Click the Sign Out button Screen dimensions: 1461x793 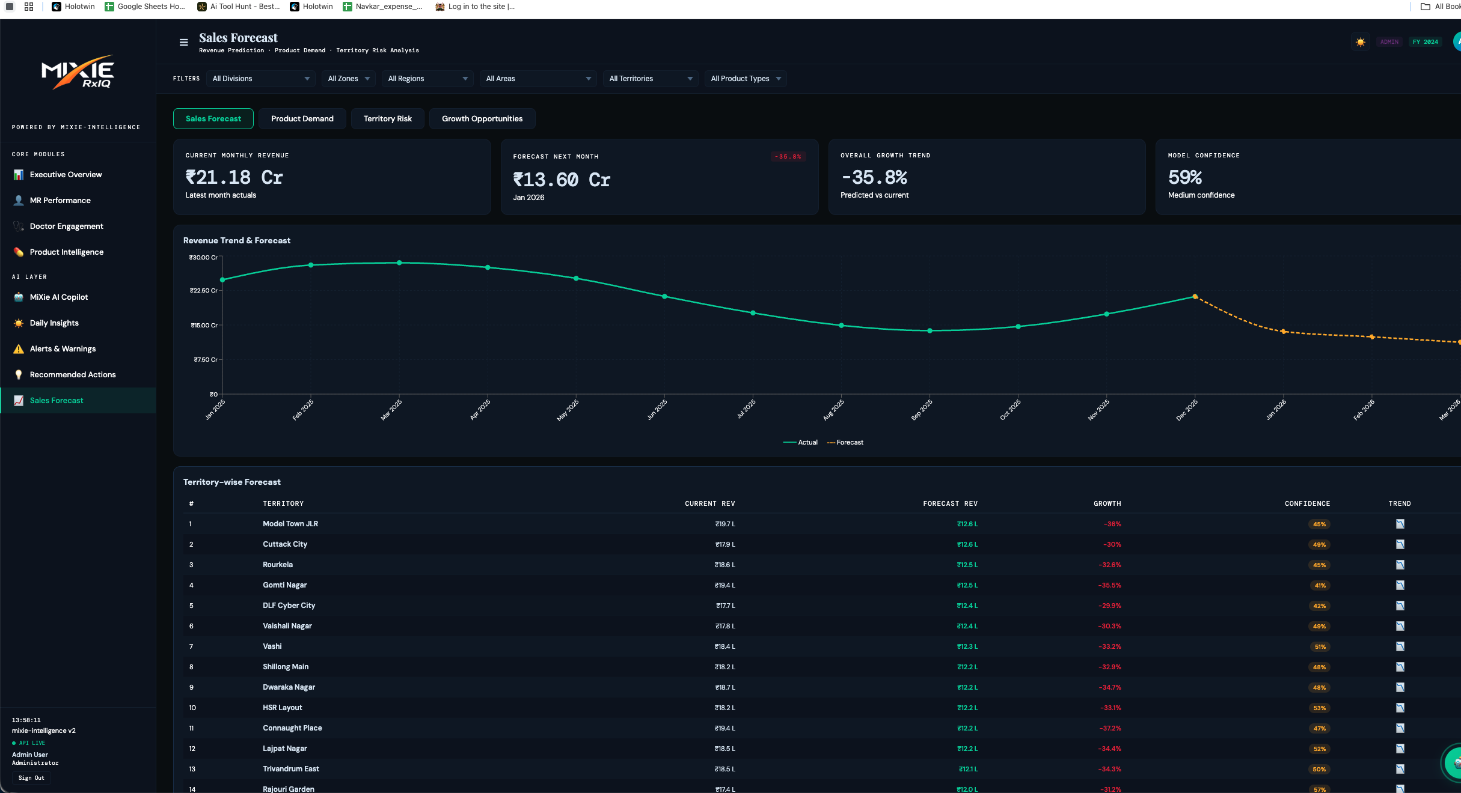point(31,777)
